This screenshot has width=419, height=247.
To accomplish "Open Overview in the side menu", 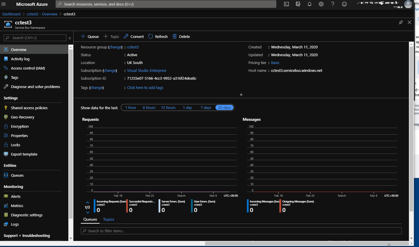I will [34, 50].
